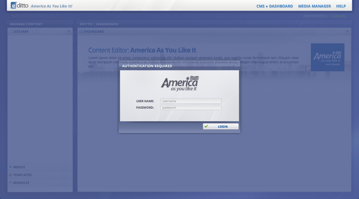Click the 'Editto :: Dashboard' heading
This screenshot has width=359, height=199.
coord(99,24)
